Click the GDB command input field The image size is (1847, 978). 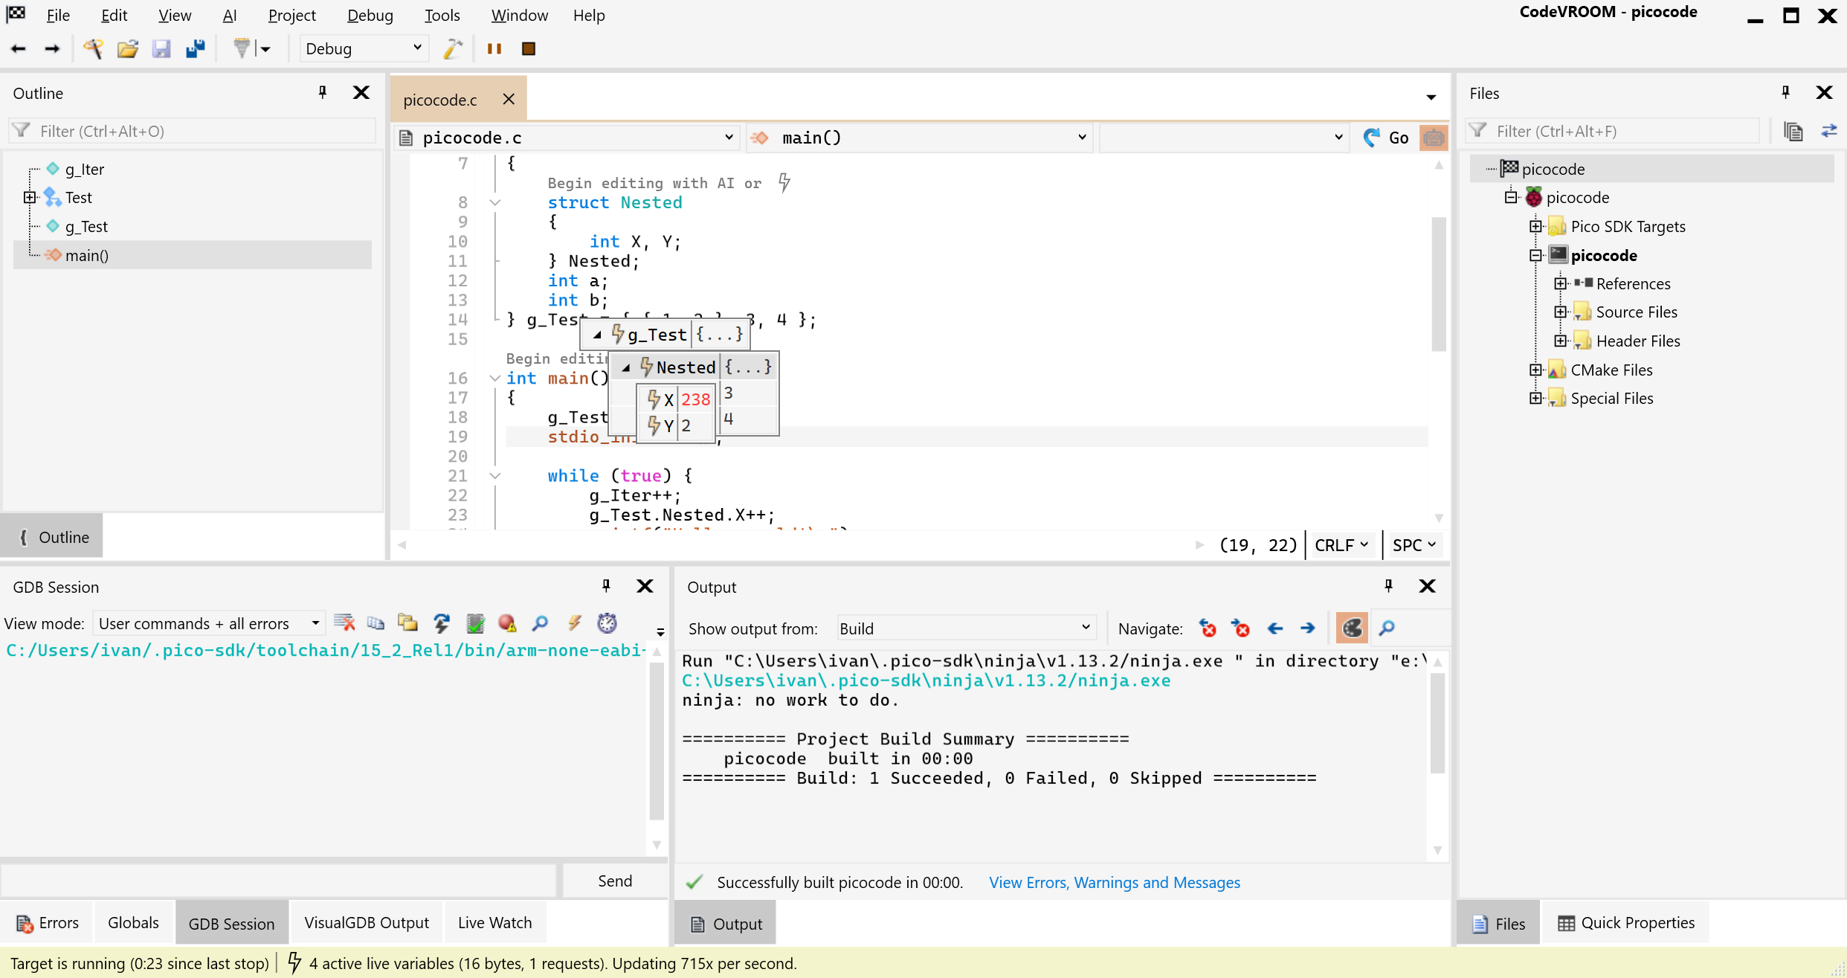[x=279, y=881]
